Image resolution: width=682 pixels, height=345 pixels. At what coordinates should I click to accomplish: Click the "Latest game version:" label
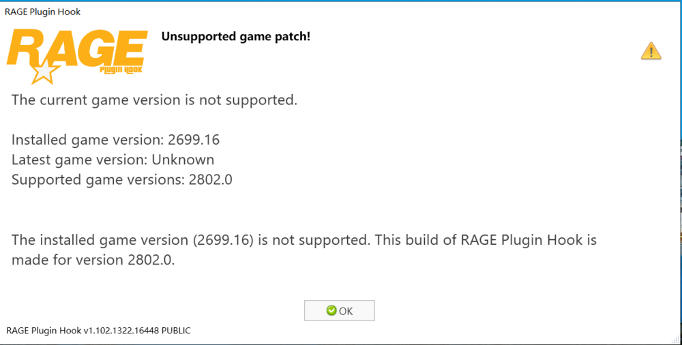80,160
